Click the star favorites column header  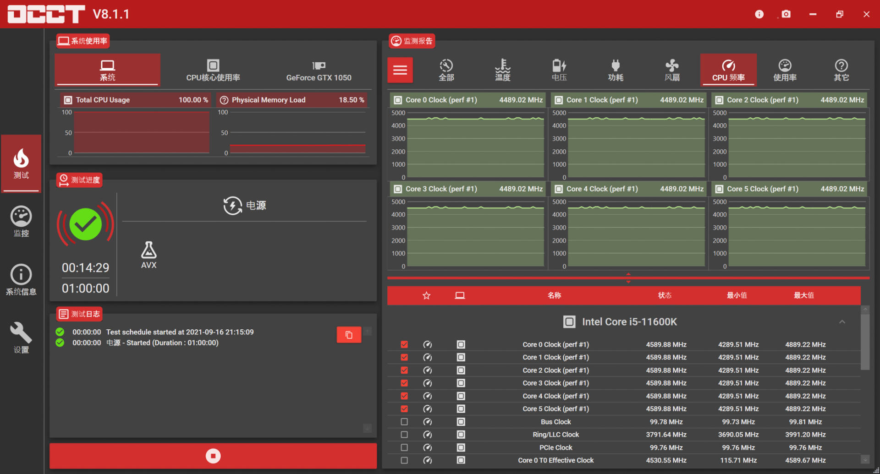pos(426,295)
